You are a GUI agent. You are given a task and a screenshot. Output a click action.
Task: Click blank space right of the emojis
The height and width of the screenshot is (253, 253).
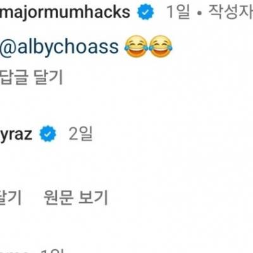coord(213,47)
